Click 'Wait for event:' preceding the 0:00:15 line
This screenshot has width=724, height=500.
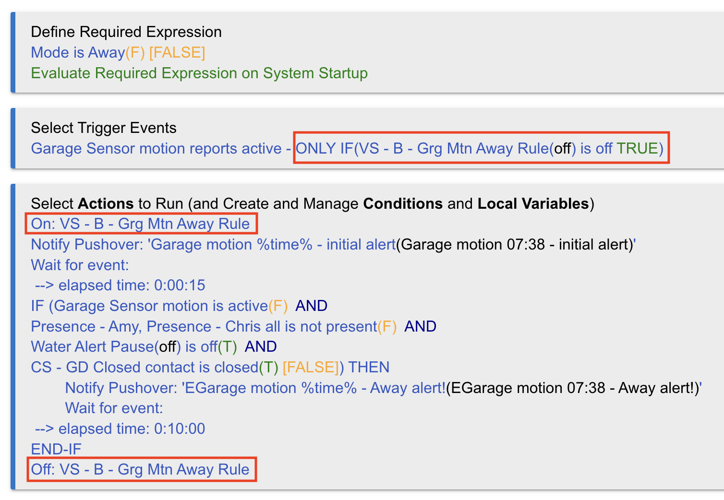pos(80,265)
